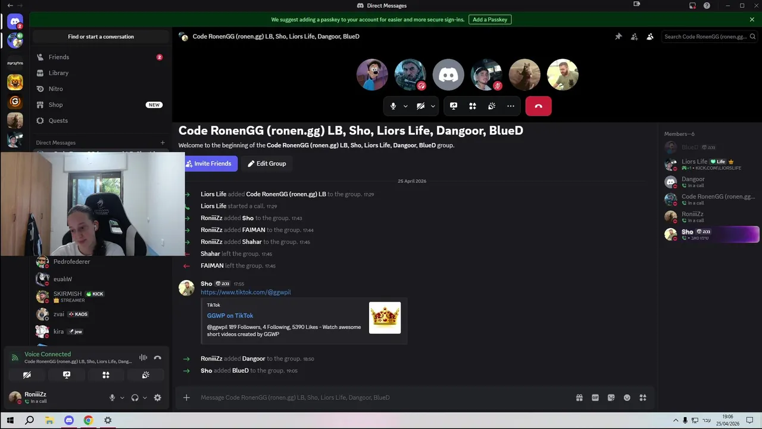Open pinned messages in header

tap(619, 36)
